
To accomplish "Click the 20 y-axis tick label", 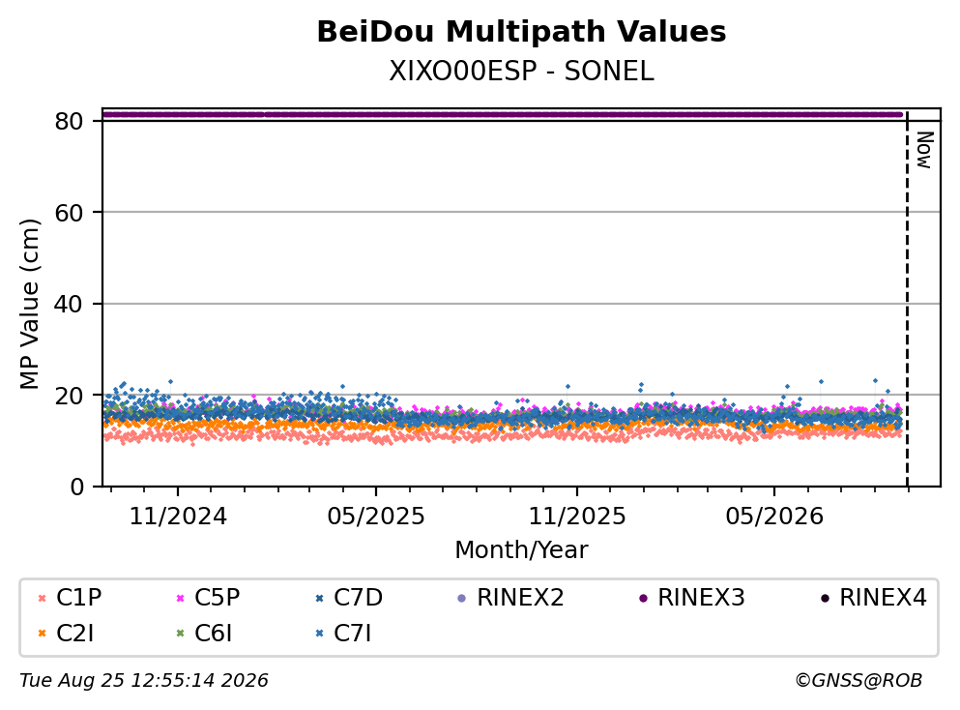I will [x=69, y=395].
